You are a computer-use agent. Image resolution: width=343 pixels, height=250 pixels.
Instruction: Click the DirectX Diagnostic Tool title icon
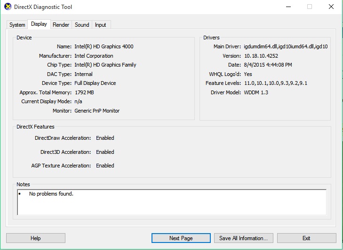[x=8, y=7]
